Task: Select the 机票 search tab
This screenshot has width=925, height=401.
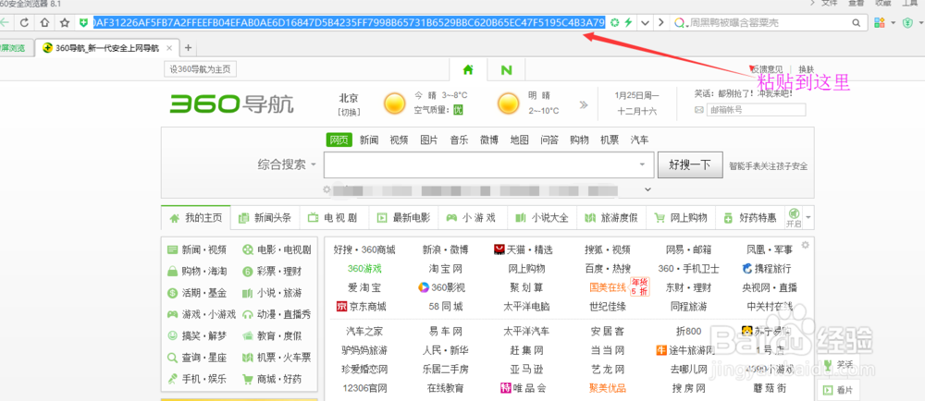Action: click(610, 140)
